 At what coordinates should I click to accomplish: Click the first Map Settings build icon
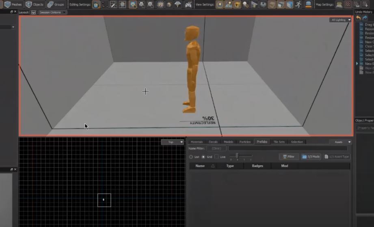pos(339,4)
